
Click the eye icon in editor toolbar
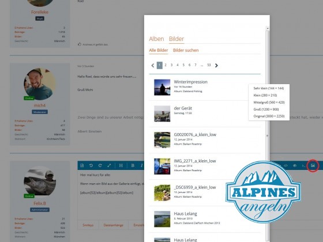295,165
